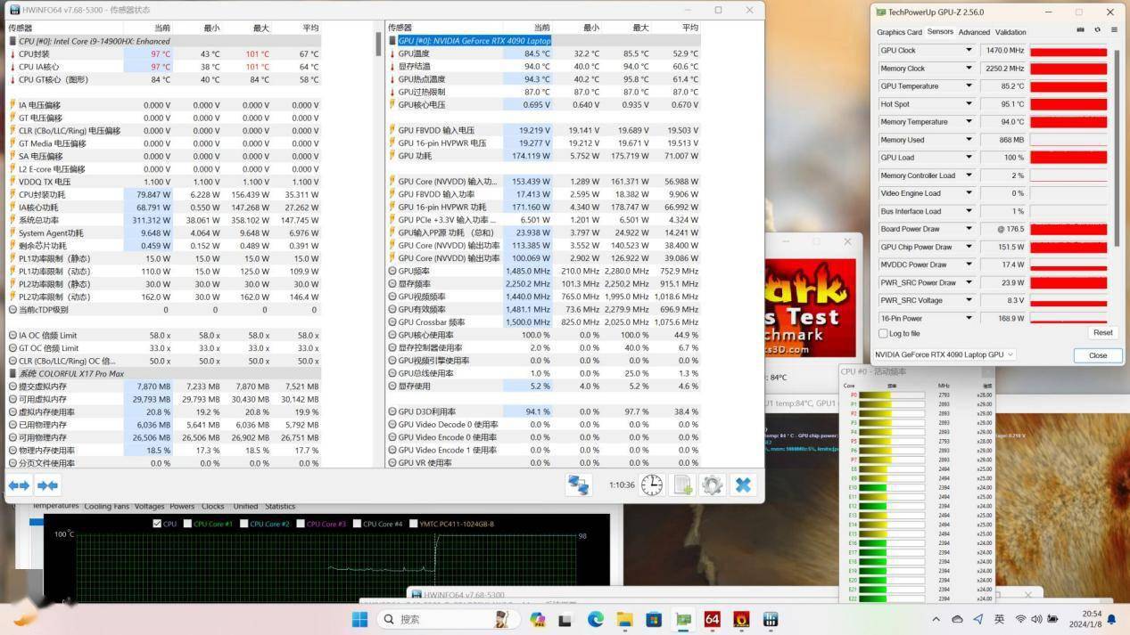Open the RTX 4090 Laptop GPU selector
The width and height of the screenshot is (1130, 635).
[944, 354]
